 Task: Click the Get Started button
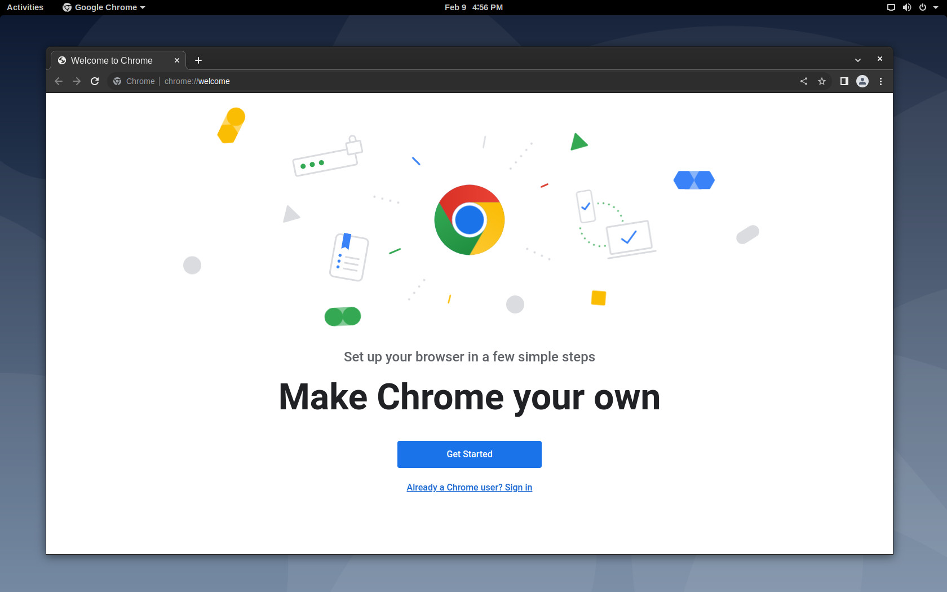[x=470, y=454]
